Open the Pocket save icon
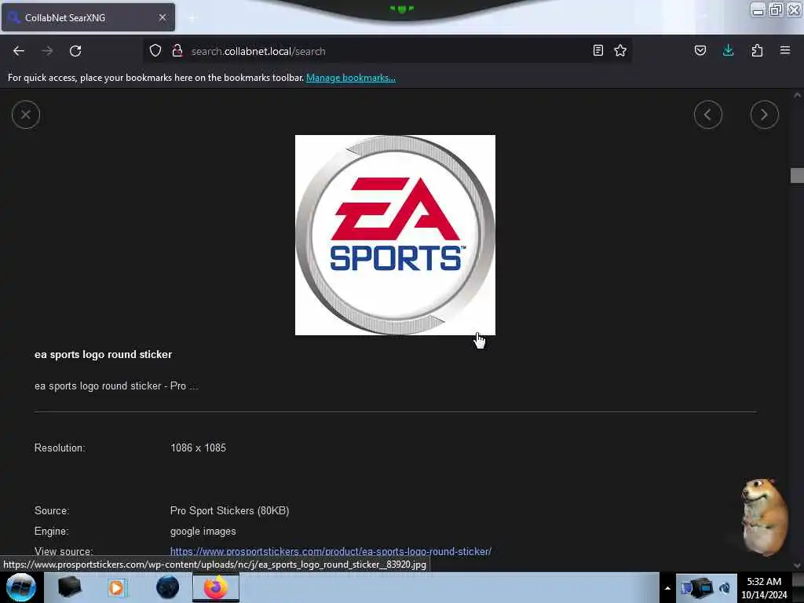 point(700,50)
